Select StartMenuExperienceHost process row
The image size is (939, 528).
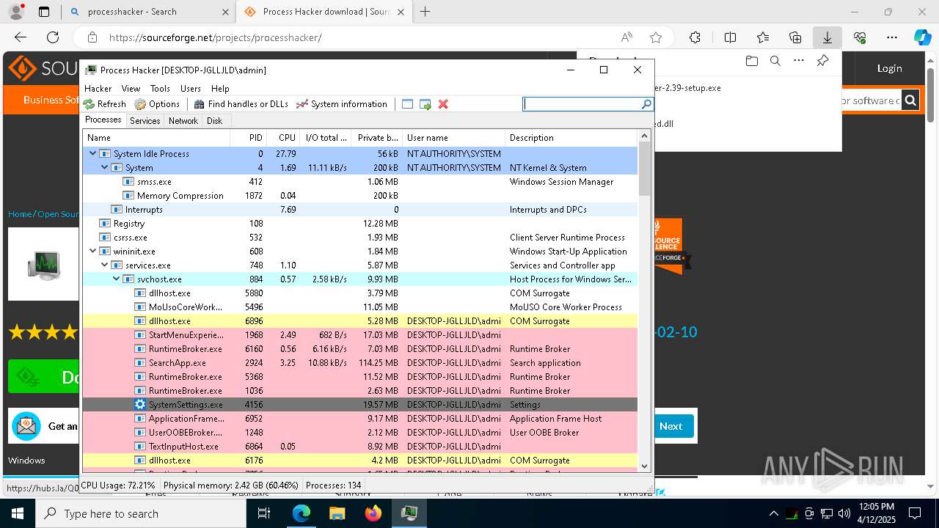pos(360,334)
